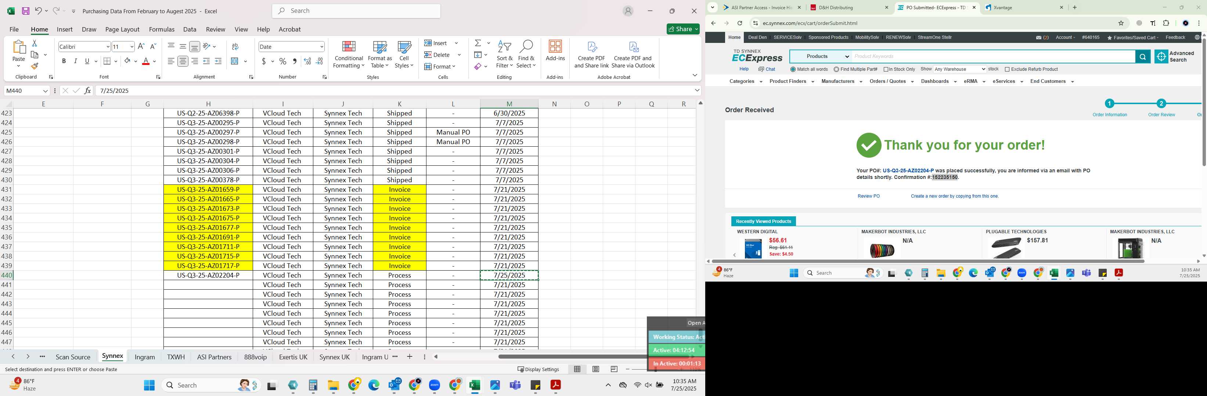Bookmark this page with the star icon

(x=1121, y=23)
